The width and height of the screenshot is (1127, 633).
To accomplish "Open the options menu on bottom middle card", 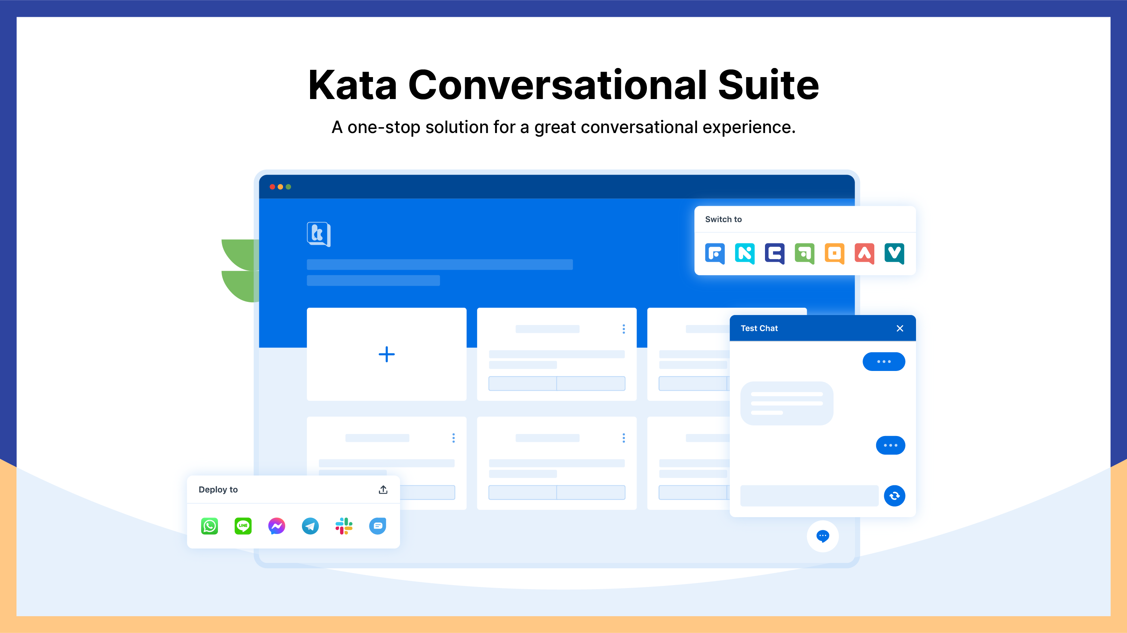I will tap(624, 437).
